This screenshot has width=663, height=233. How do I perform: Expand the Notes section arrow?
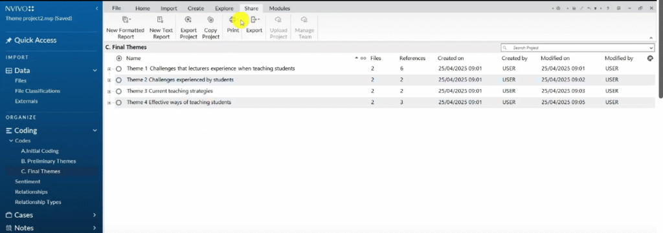coord(95,228)
